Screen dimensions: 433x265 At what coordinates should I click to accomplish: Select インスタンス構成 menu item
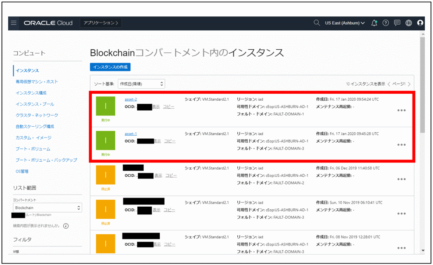click(x=31, y=93)
